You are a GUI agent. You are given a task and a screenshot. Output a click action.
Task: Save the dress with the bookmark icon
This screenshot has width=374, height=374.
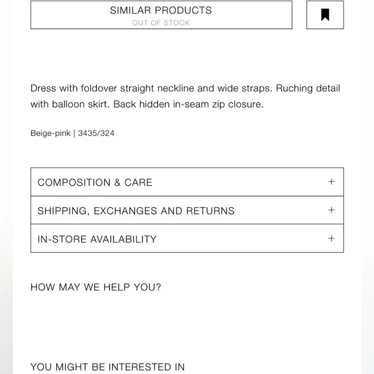pyautogui.click(x=325, y=15)
